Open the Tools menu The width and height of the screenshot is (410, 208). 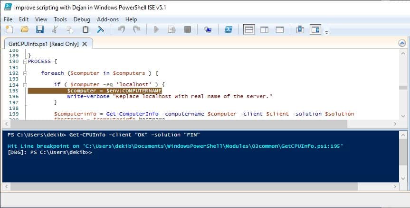click(x=60, y=19)
